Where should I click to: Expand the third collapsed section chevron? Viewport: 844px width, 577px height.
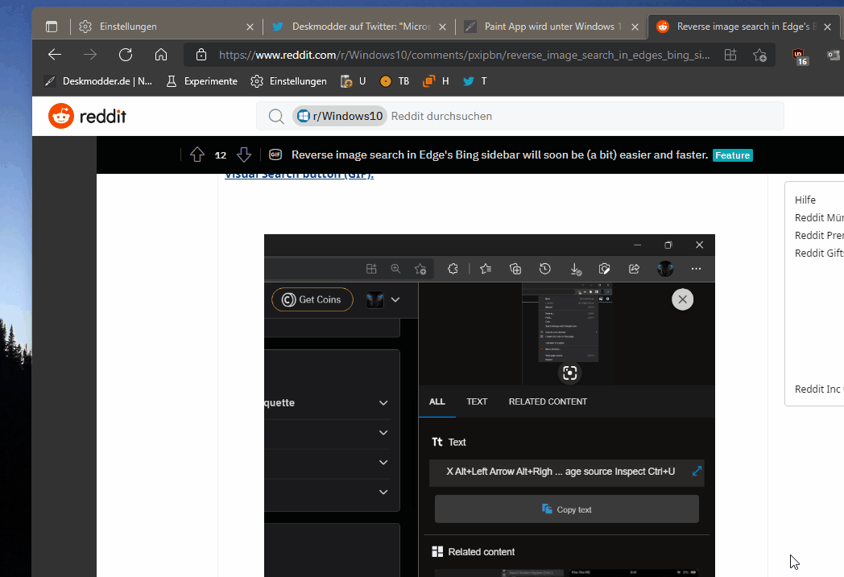pos(383,463)
